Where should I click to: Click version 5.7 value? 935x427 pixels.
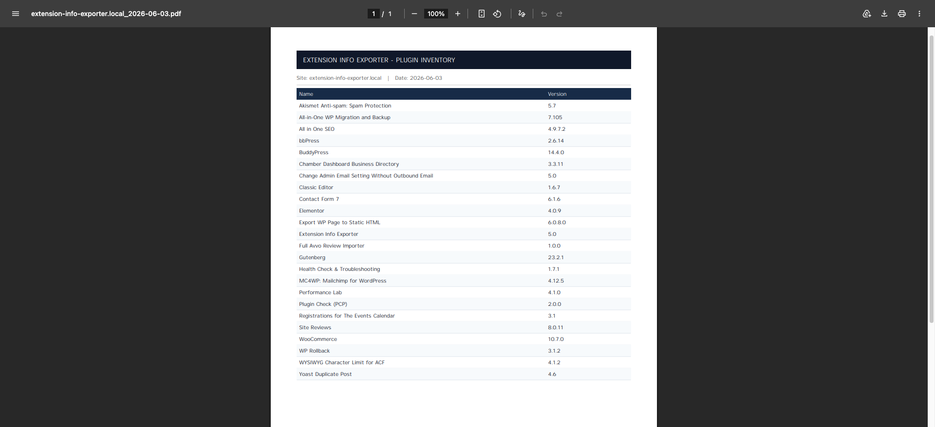coord(552,106)
